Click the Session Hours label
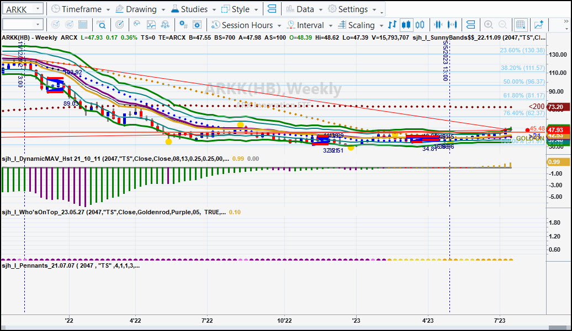 (x=247, y=25)
